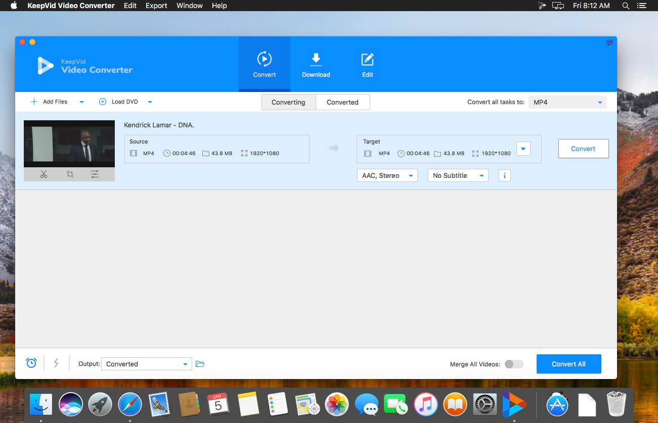Expand the Convert all tasks MP4 dropdown
This screenshot has width=658, height=423.
click(x=567, y=102)
